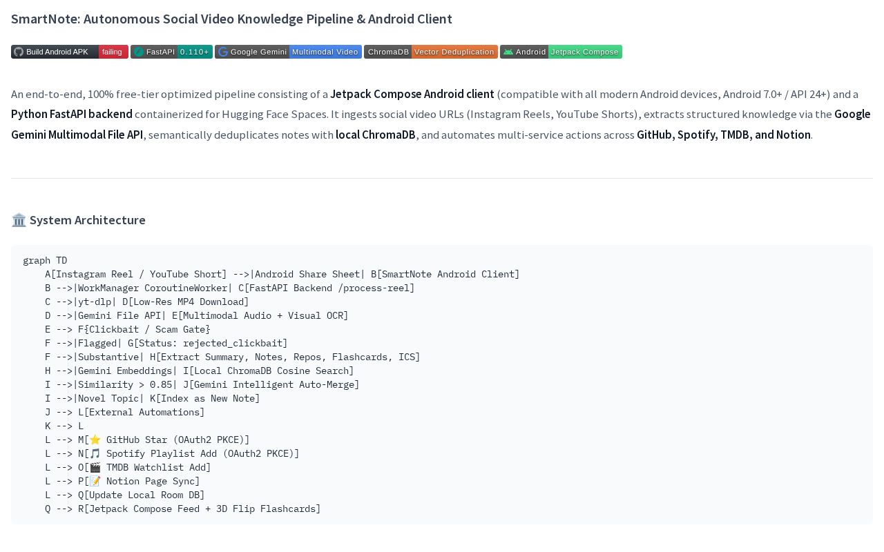884x552 pixels.
Task: Click the music note emoji in Spotify line
Action: (x=95, y=453)
